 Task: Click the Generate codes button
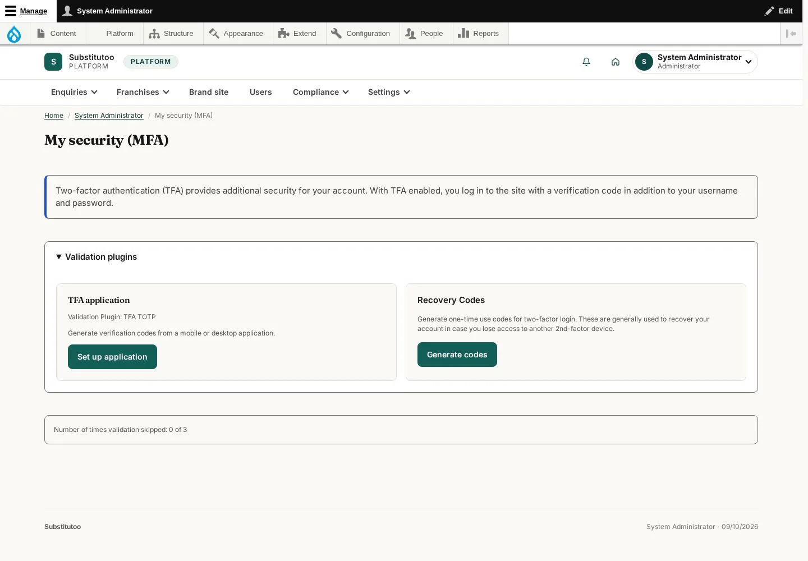point(457,355)
